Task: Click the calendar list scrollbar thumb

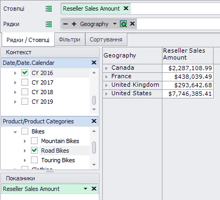Action: (94, 101)
